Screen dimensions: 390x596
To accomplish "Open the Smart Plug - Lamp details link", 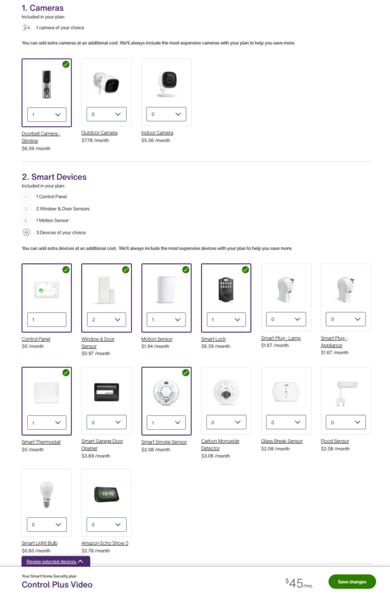I will point(281,339).
